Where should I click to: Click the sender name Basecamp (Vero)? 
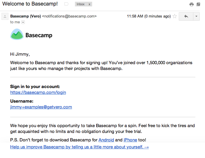pyautogui.click(x=25, y=16)
